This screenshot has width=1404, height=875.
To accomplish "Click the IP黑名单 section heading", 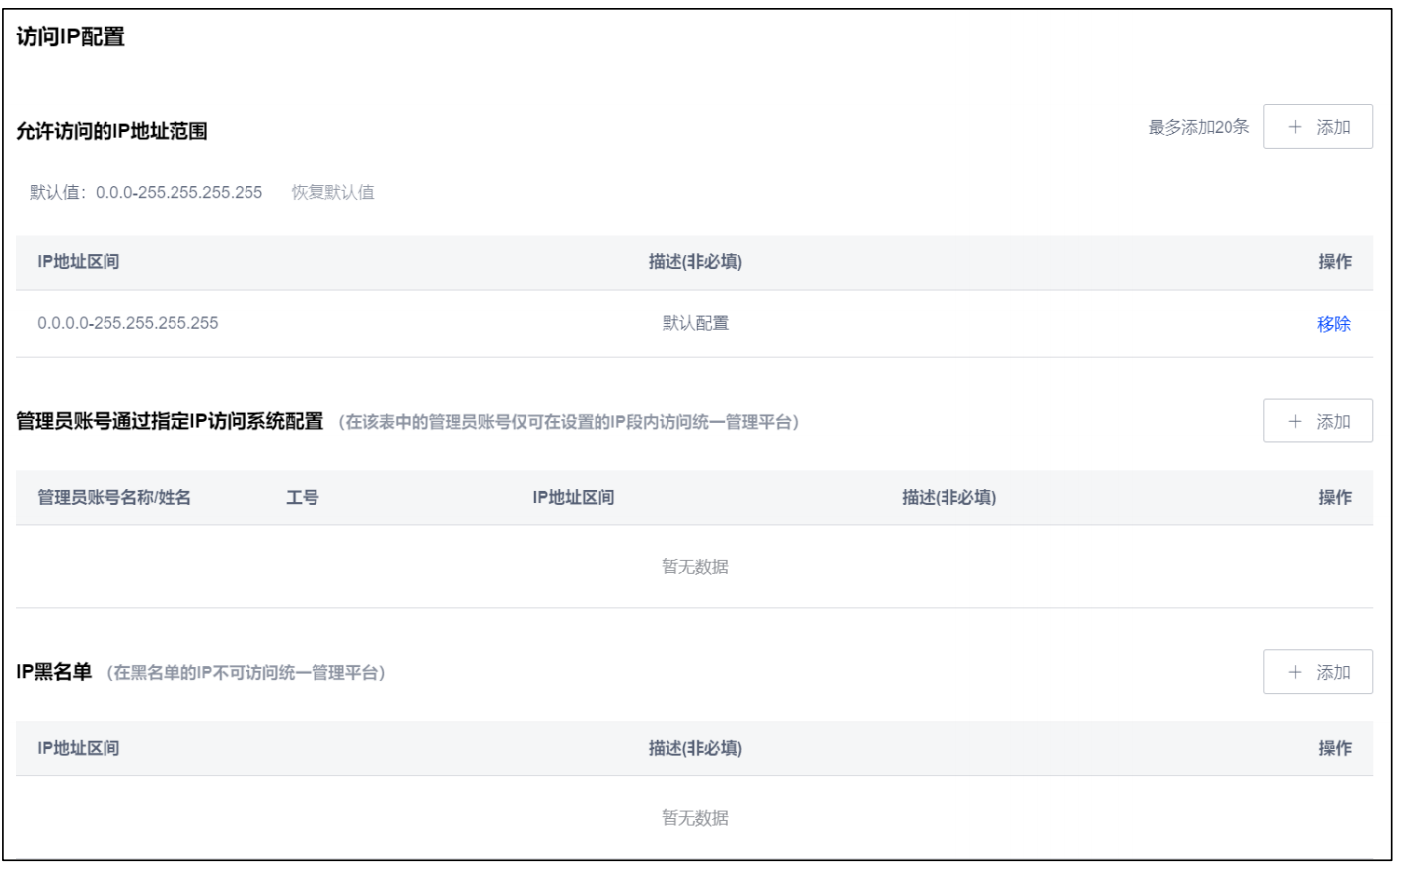I will click(x=53, y=672).
